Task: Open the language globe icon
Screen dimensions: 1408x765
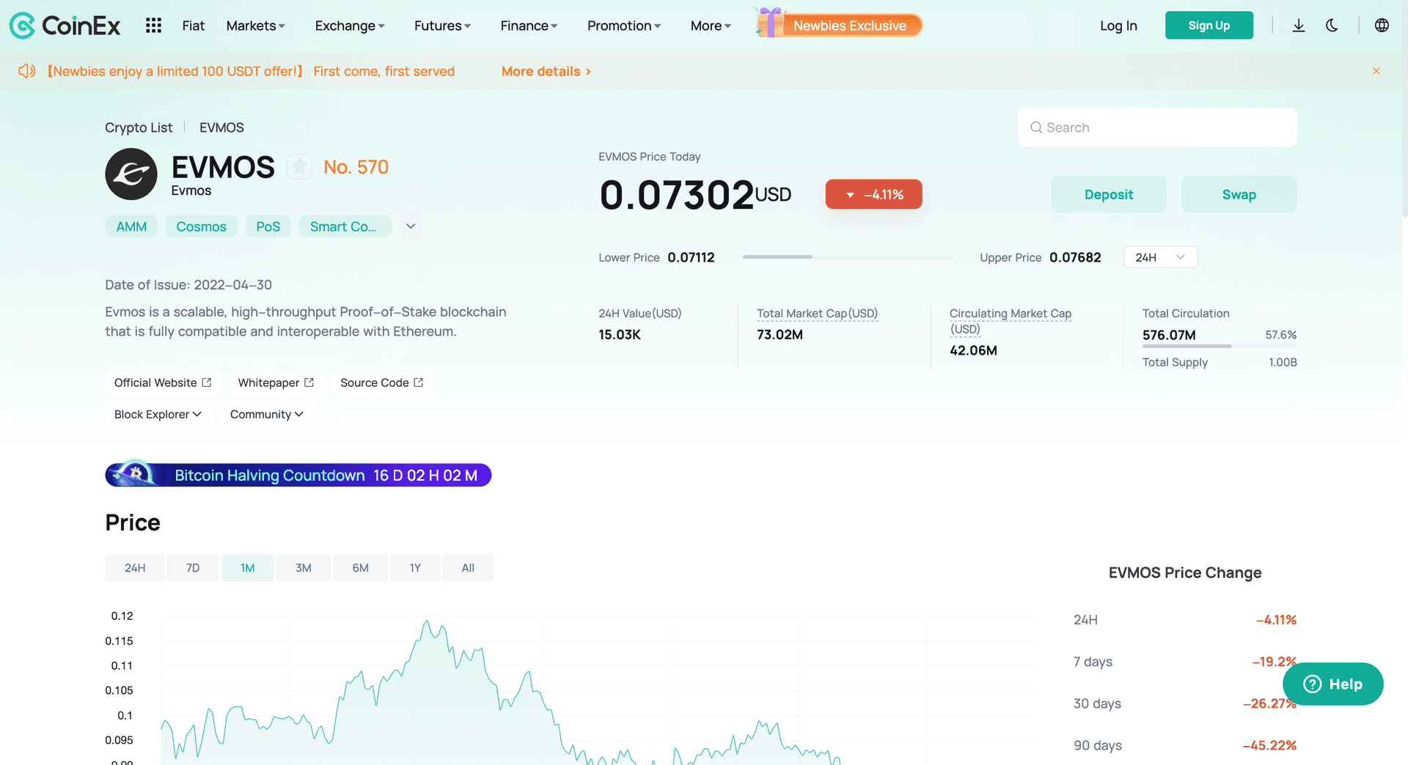Action: pos(1382,26)
